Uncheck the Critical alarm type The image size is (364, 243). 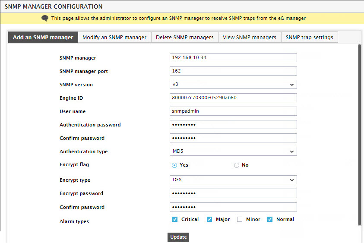[175, 219]
